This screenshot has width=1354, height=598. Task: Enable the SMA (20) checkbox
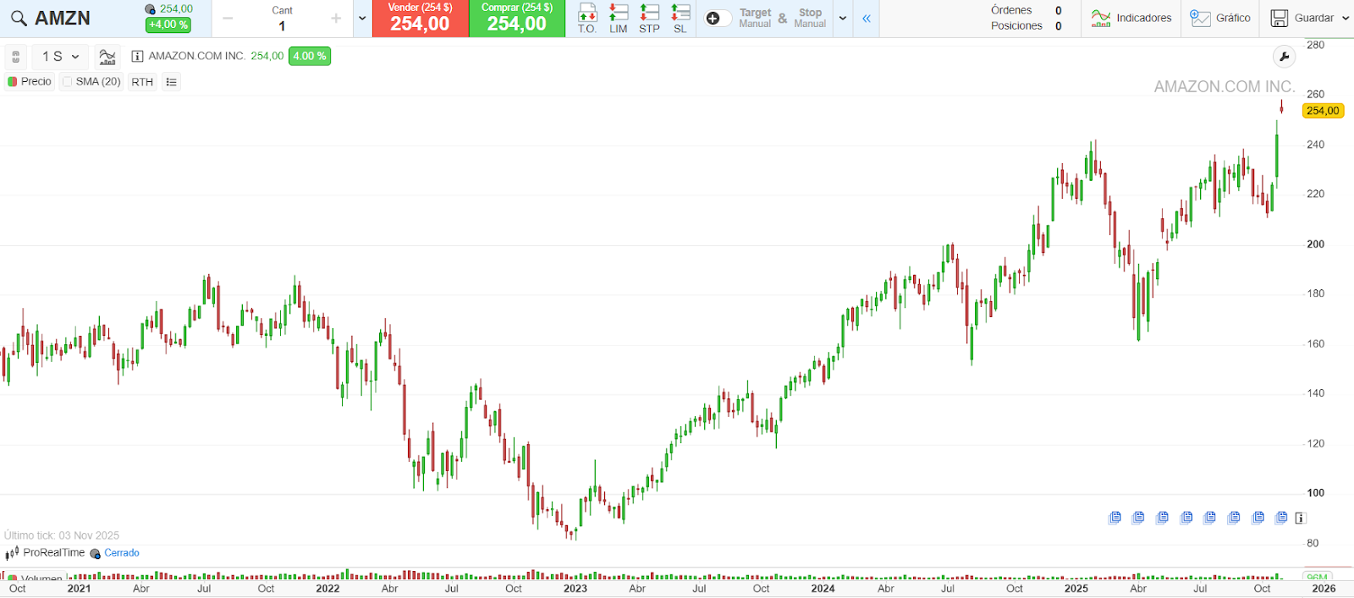tap(68, 82)
